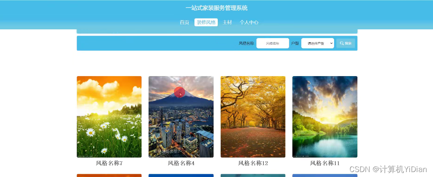This screenshot has height=177, width=433.
Task: Click the magnifier icon in search button
Action: pyautogui.click(x=342, y=43)
